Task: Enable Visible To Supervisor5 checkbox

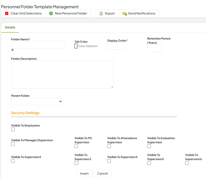Action: click(149, 163)
